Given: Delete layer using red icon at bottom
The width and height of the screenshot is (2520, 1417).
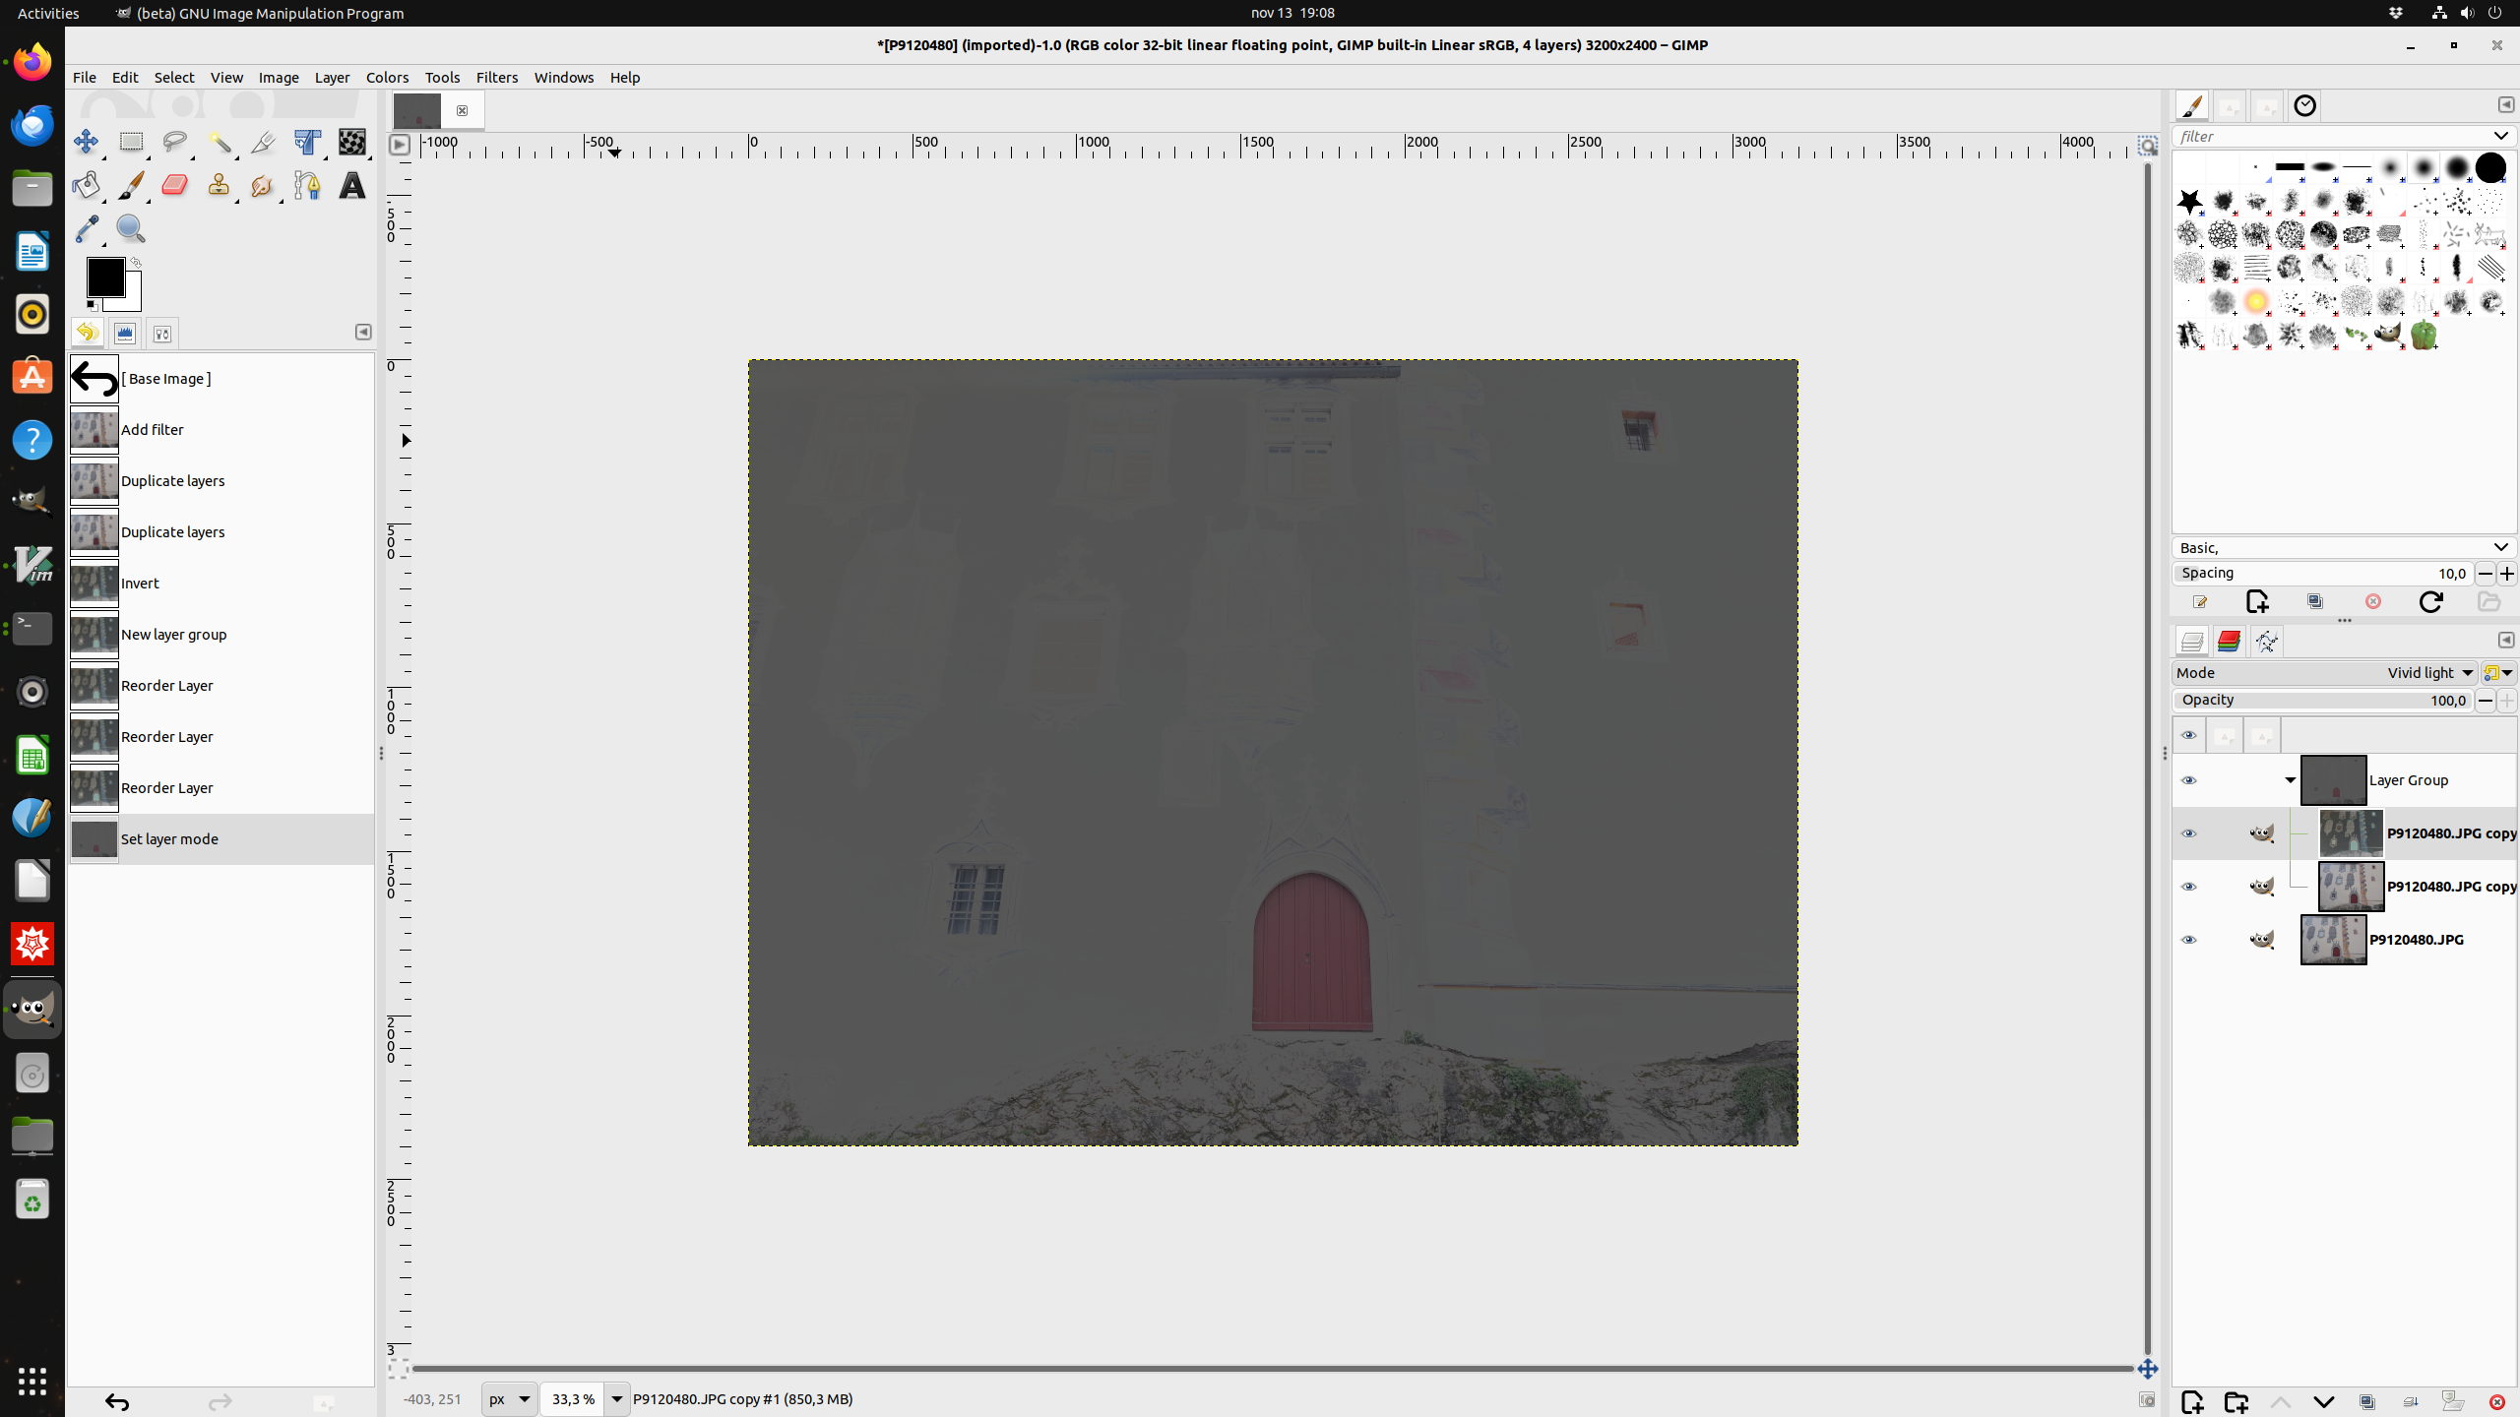Looking at the screenshot, I should coord(2496,1402).
